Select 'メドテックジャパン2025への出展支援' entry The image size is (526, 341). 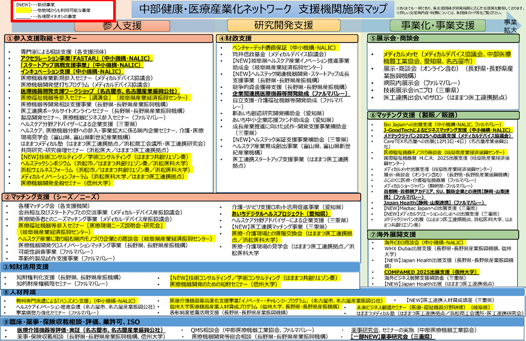[x=447, y=136]
